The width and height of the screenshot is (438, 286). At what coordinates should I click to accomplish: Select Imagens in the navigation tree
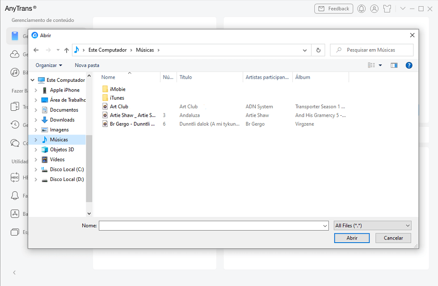(59, 130)
